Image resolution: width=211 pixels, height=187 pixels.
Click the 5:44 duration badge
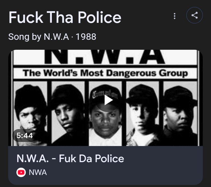[x=25, y=135]
